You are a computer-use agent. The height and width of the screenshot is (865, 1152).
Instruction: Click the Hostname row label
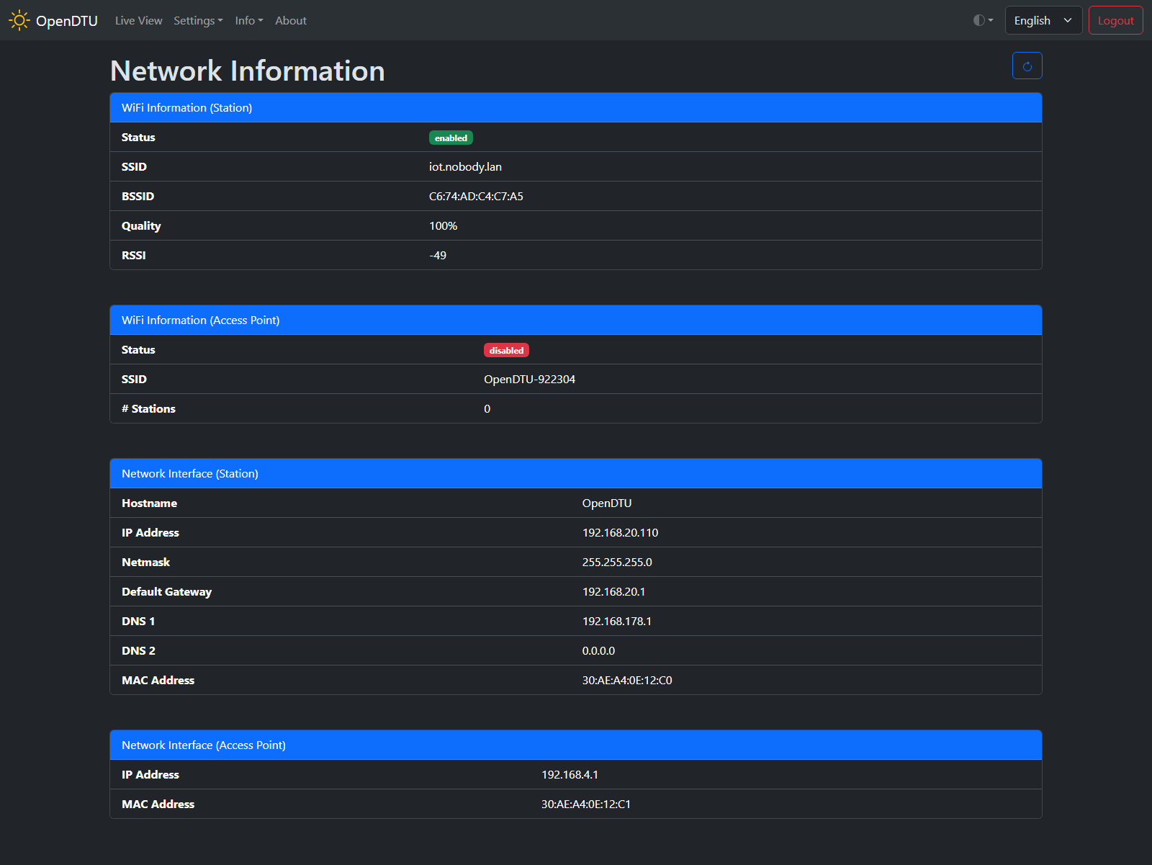pos(149,503)
